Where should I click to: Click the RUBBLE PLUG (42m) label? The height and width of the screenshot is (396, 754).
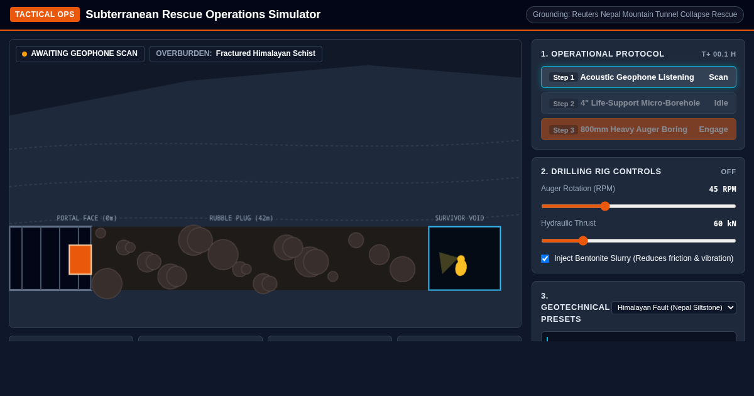click(x=241, y=219)
